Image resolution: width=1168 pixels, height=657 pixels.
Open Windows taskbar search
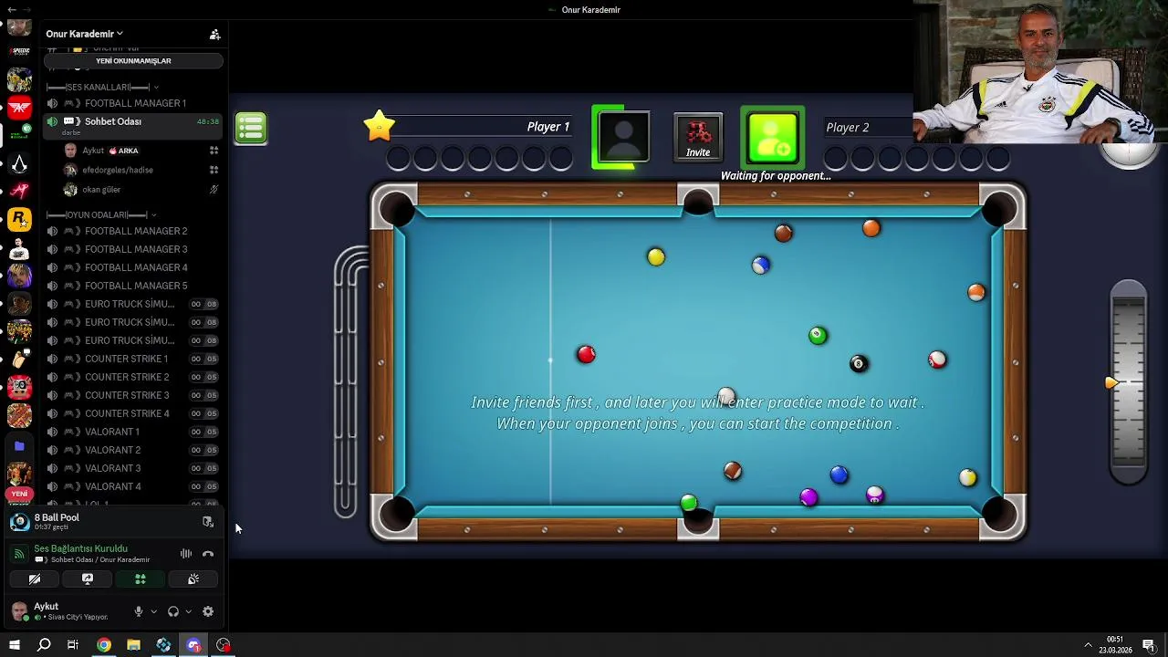[x=44, y=645]
